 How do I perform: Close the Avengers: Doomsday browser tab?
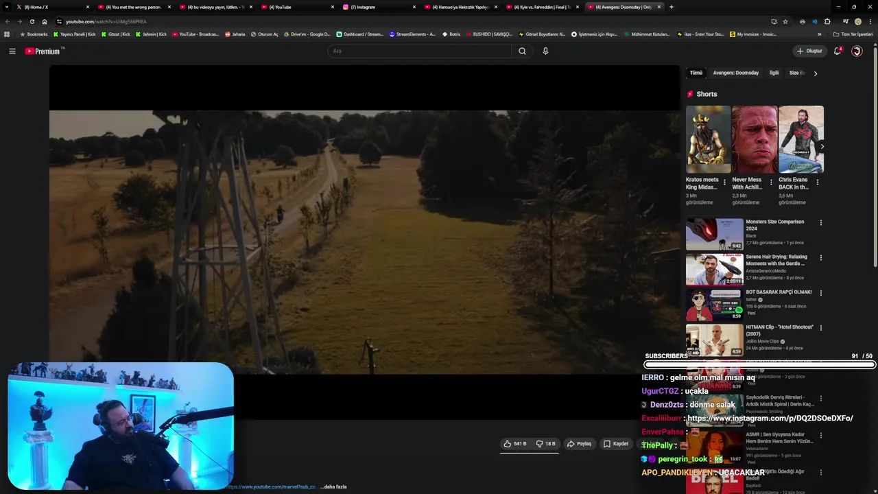[x=659, y=7]
